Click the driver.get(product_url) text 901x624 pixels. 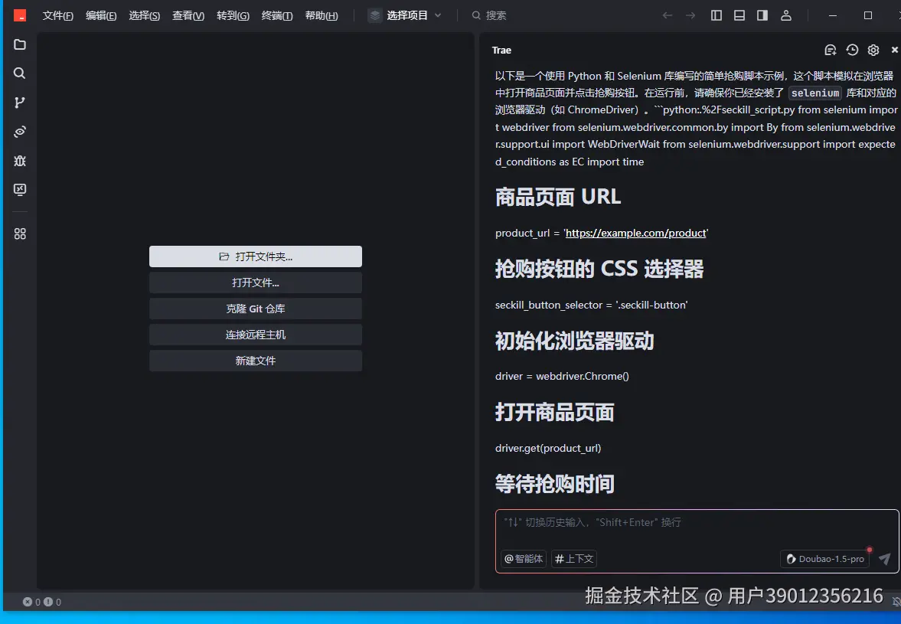coord(548,448)
